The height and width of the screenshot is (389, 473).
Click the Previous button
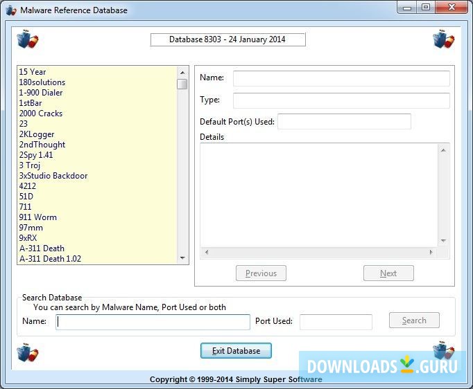261,273
